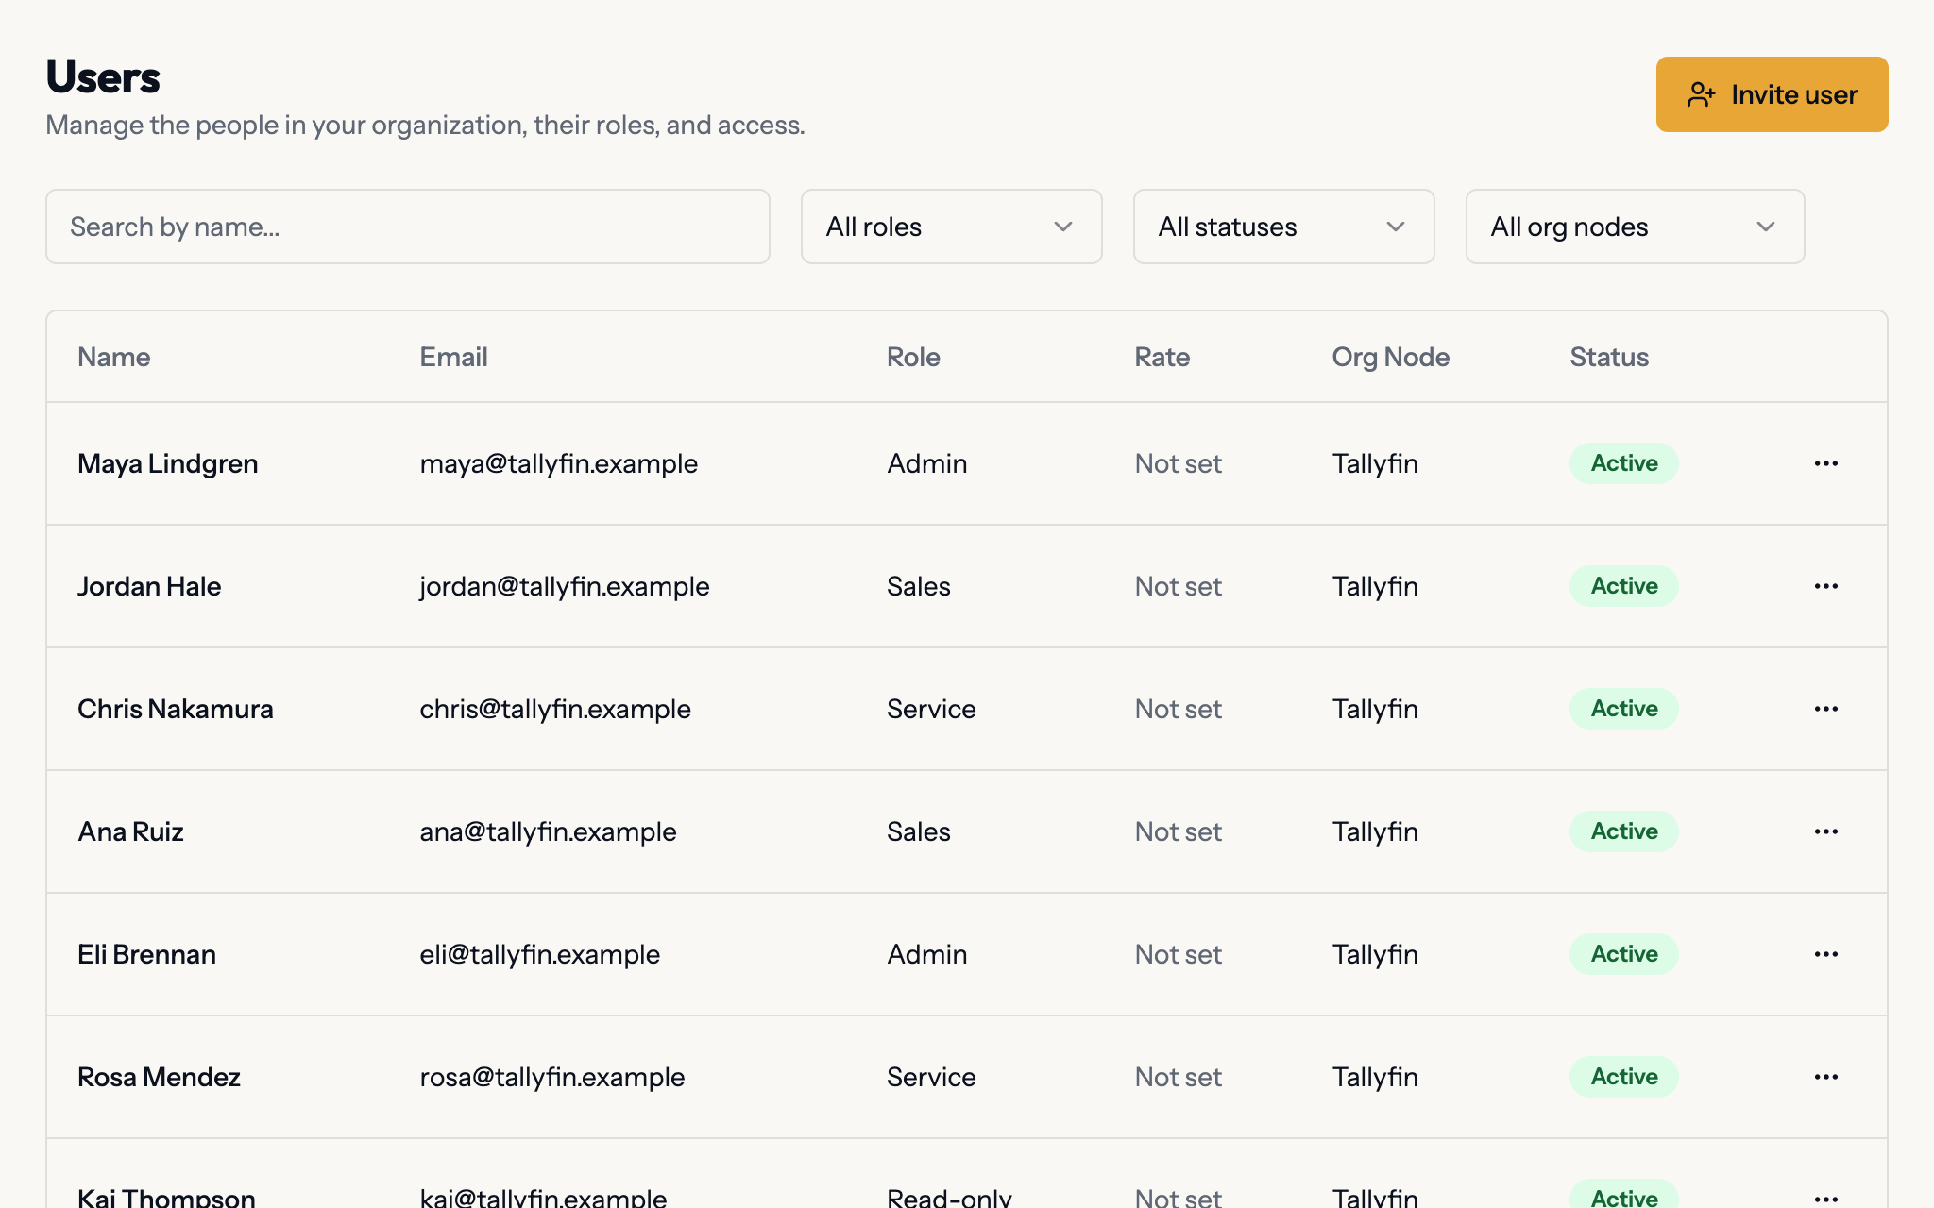This screenshot has width=1934, height=1208.
Task: Click the Email column header
Action: (x=453, y=357)
